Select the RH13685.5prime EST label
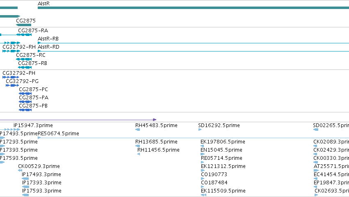349x197 pixels. point(156,142)
